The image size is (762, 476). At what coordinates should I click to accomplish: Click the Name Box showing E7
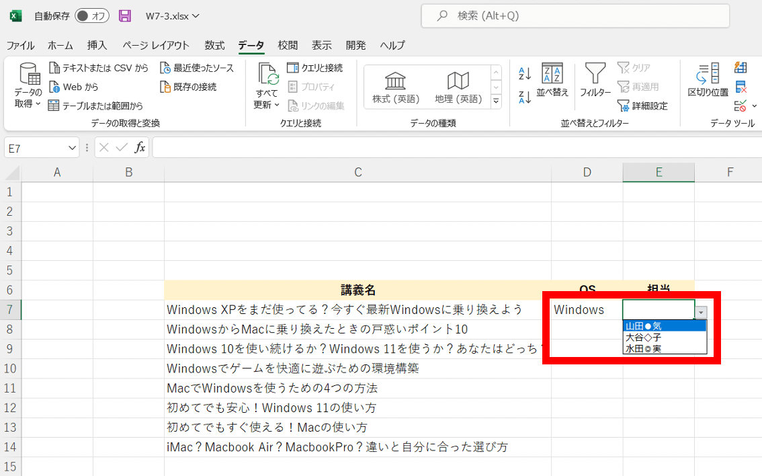tap(35, 148)
